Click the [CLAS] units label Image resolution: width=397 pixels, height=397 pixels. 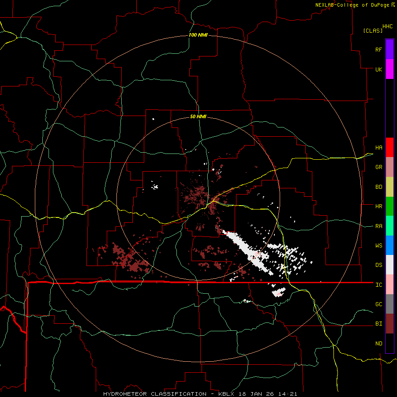point(373,30)
